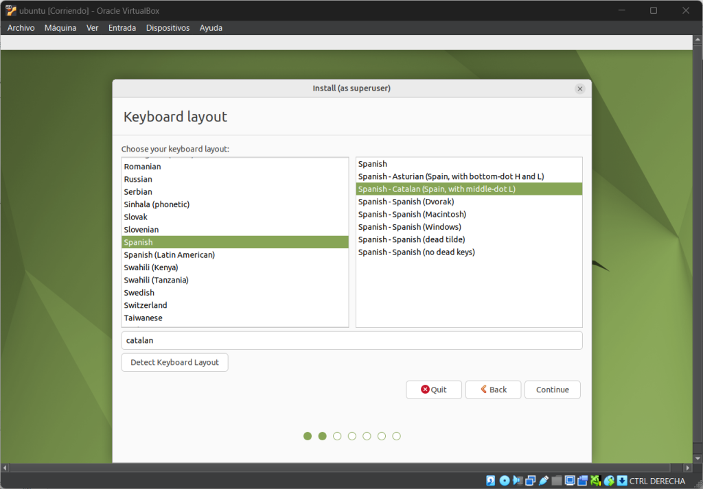Click the virtual display monitor status icon
The width and height of the screenshot is (703, 489).
point(570,481)
